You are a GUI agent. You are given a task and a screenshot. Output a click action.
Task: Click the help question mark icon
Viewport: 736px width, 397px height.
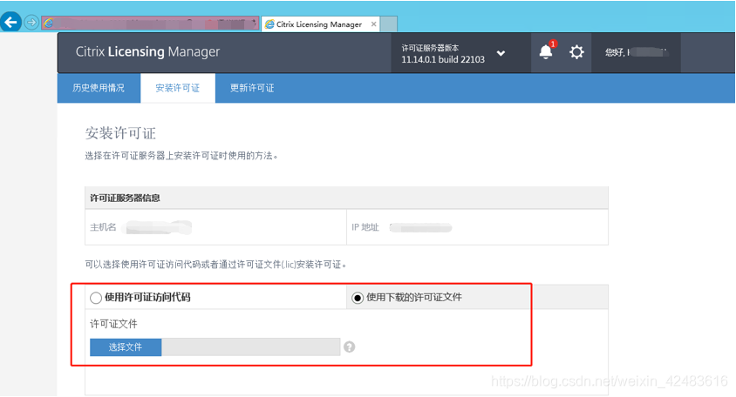point(349,347)
